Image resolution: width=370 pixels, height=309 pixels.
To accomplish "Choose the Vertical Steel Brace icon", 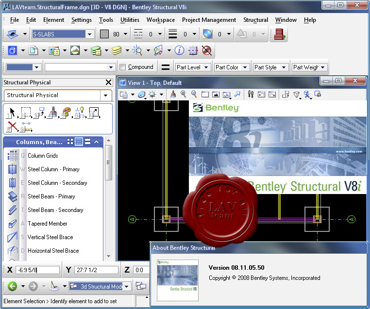I will tap(13, 237).
